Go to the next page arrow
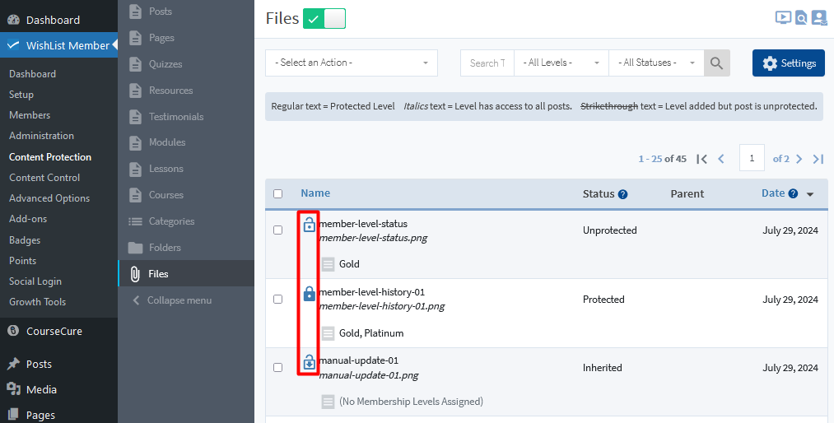Image resolution: width=834 pixels, height=423 pixels. click(799, 159)
